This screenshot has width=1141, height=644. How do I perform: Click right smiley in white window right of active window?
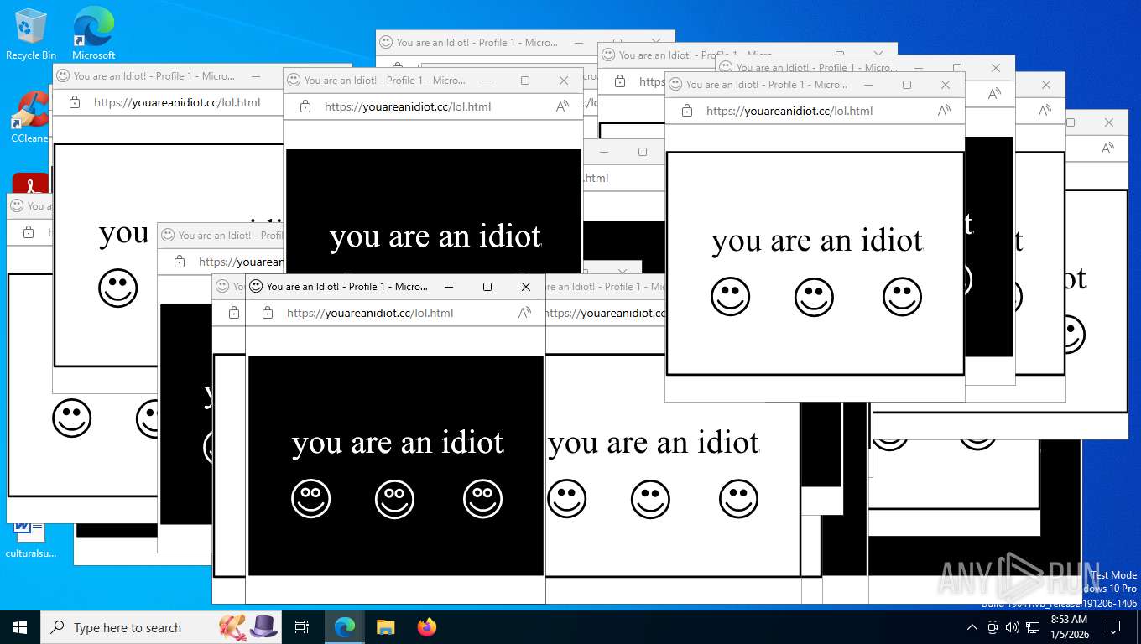pos(739,499)
